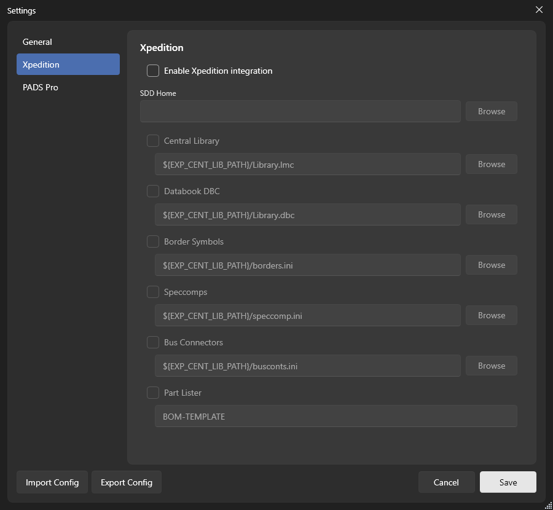The width and height of the screenshot is (553, 510).
Task: Close the Settings window
Action: [x=539, y=10]
